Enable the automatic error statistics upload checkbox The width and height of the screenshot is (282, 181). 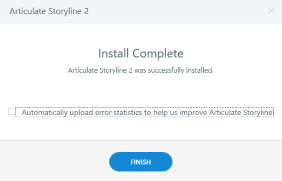coord(12,112)
